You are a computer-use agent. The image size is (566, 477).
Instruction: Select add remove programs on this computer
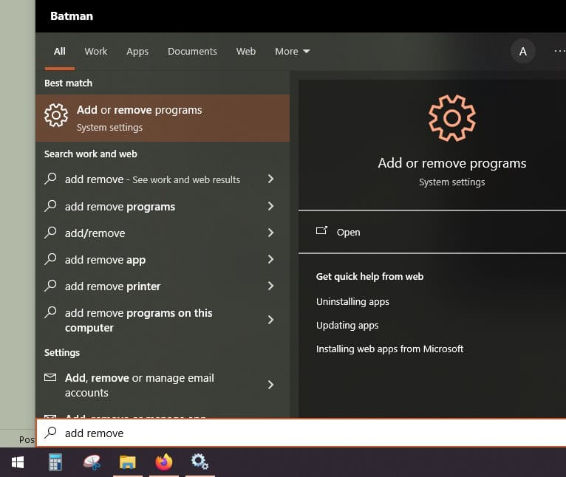click(x=163, y=320)
